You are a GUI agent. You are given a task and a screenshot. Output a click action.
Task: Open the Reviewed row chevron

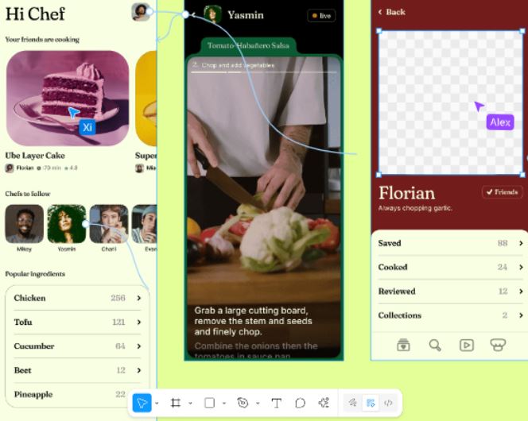[x=521, y=292]
